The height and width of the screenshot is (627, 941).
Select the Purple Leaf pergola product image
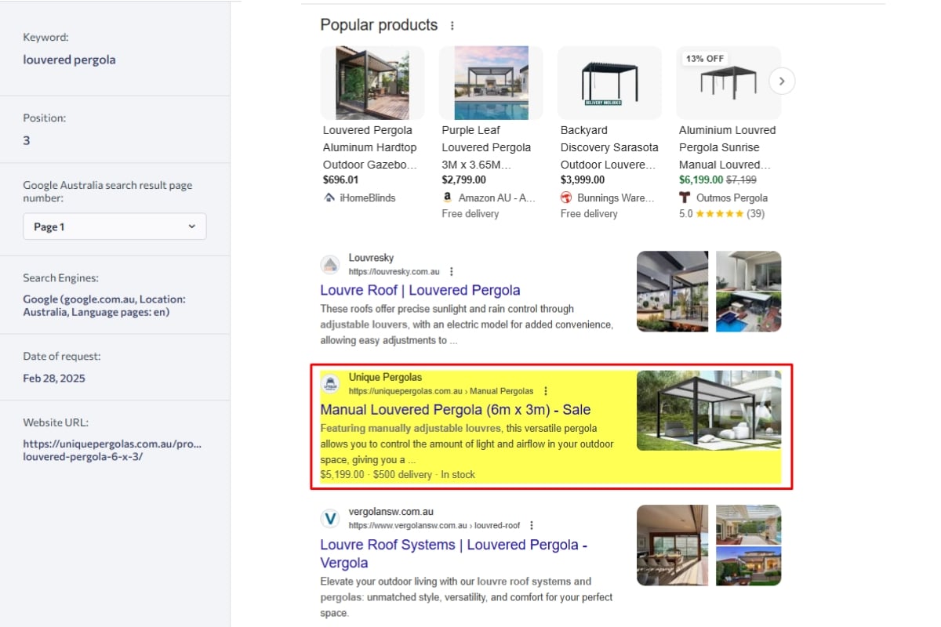click(491, 82)
